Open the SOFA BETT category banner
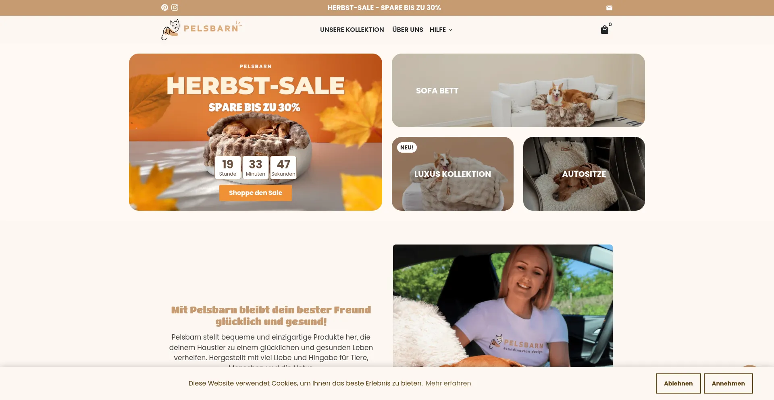This screenshot has width=774, height=400. click(x=518, y=91)
